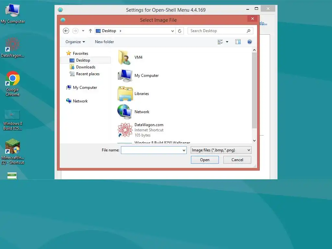The height and width of the screenshot is (249, 332).
Task: Click the file list vertical scrollbar thumb
Action: (254, 90)
